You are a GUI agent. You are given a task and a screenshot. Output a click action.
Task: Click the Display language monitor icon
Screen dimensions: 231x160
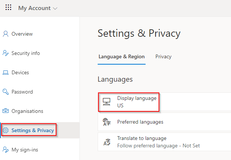[107, 102]
